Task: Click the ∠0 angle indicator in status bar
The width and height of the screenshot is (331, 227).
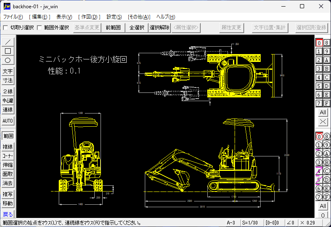Action: [291, 223]
